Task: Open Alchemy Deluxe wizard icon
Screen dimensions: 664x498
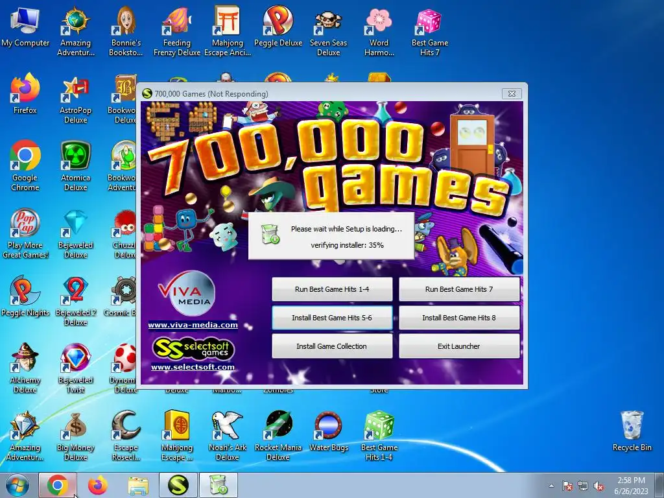Action: 25,368
